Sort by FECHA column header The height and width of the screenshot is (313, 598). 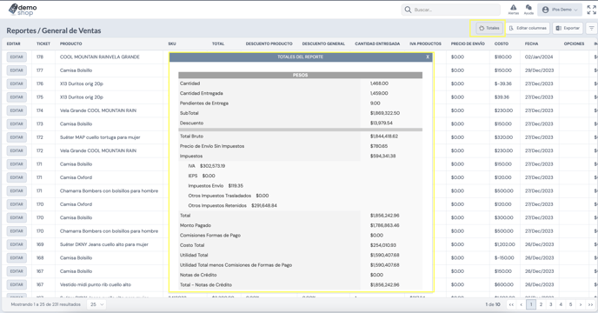pos(531,43)
